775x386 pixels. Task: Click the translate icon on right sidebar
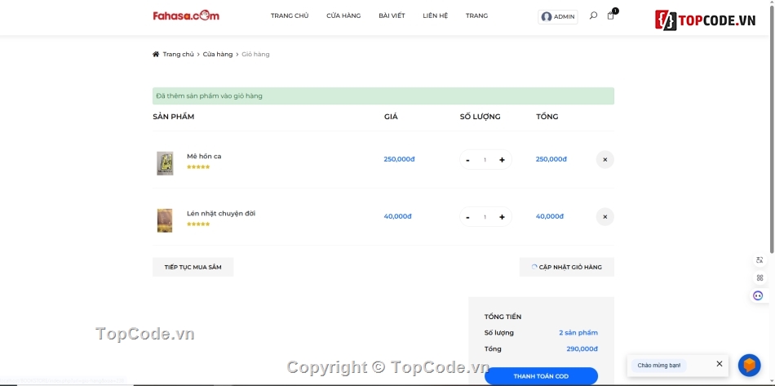(759, 260)
